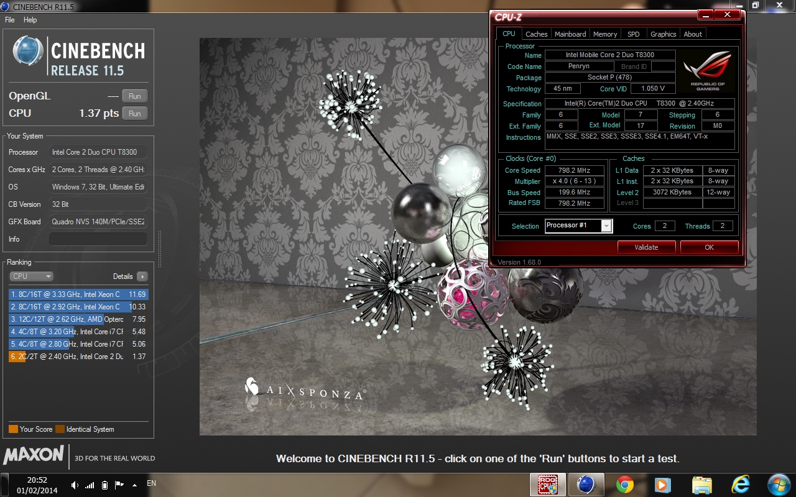Switch to ROG CPU-Z taskbar icon
The height and width of the screenshot is (497, 796).
coord(547,485)
